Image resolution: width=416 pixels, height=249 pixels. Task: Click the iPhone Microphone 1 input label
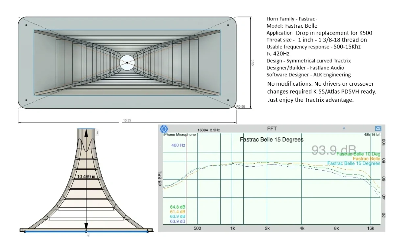(181, 135)
